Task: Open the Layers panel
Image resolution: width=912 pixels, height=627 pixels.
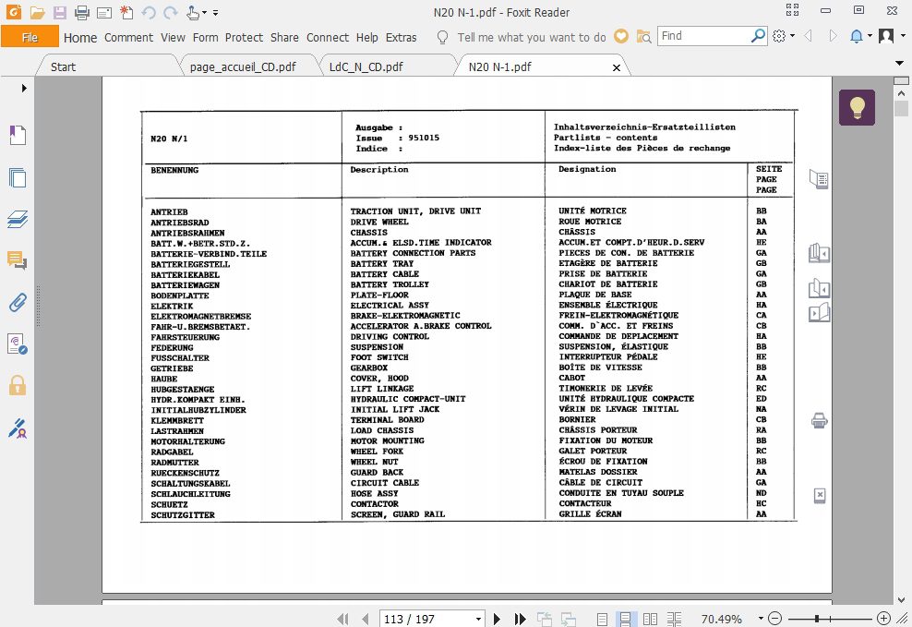Action: pyautogui.click(x=18, y=219)
